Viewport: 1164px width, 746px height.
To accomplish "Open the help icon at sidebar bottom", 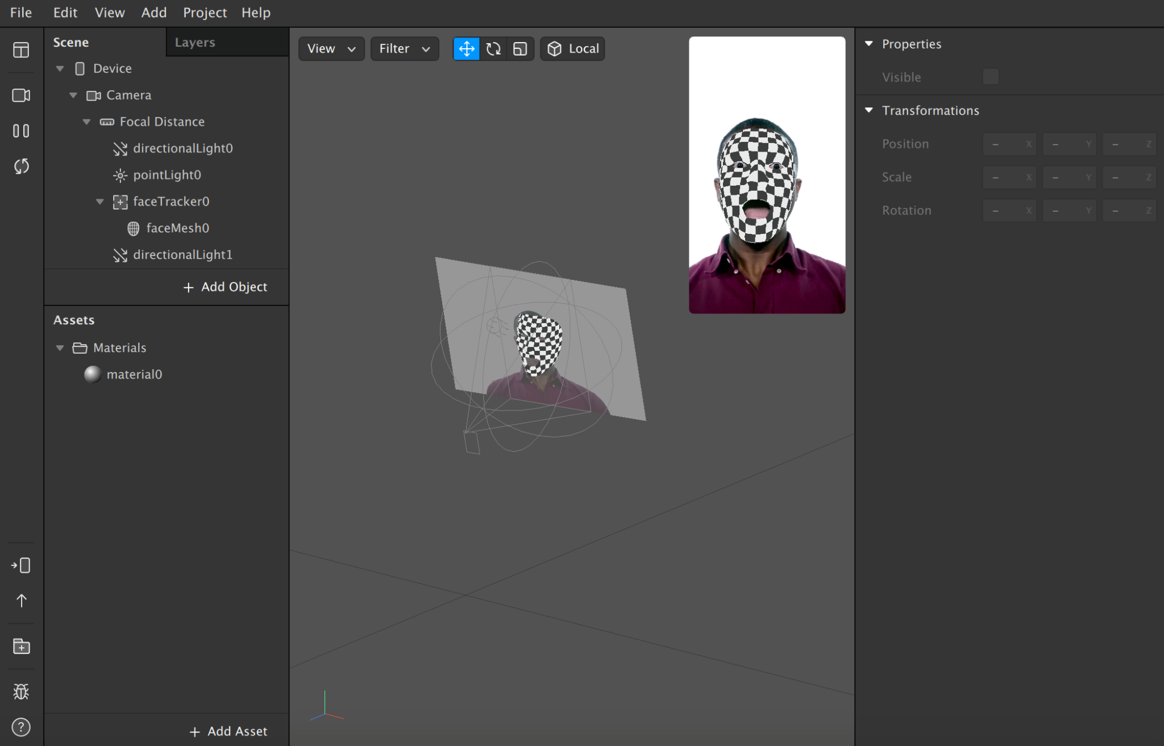I will (x=21, y=727).
